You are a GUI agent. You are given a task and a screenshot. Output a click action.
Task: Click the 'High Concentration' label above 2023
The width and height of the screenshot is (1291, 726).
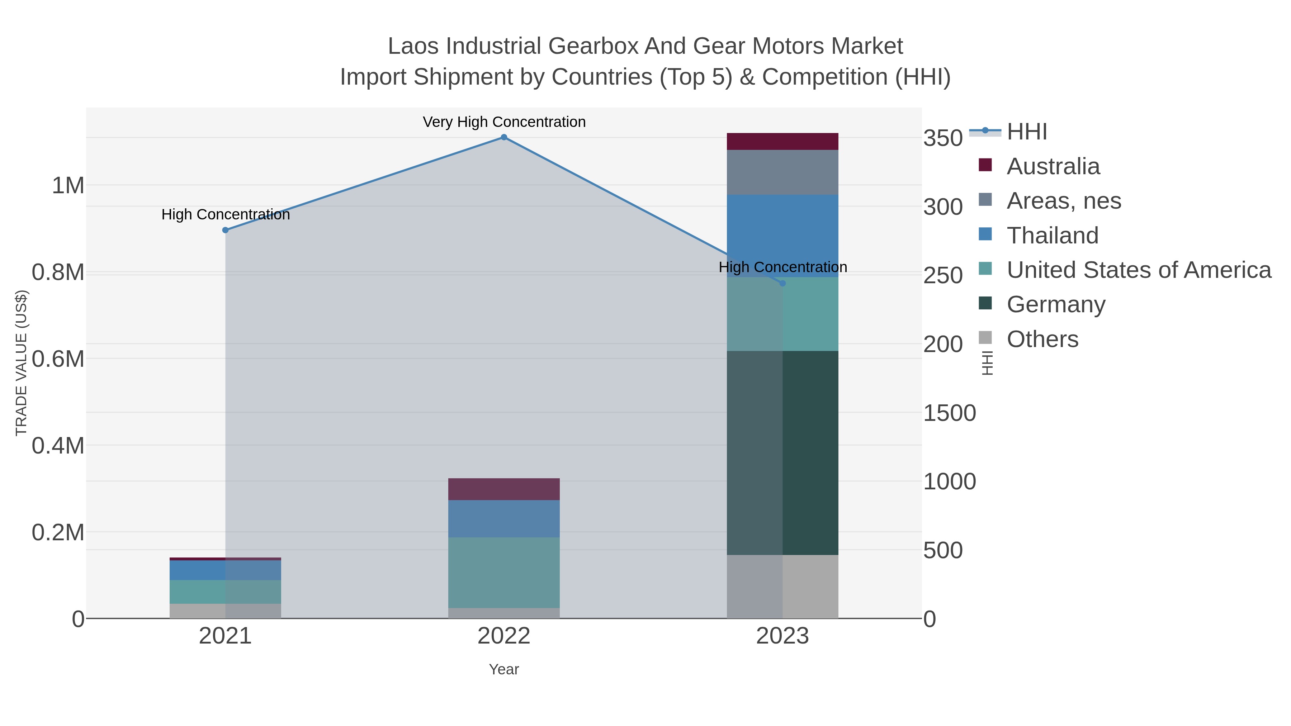783,267
